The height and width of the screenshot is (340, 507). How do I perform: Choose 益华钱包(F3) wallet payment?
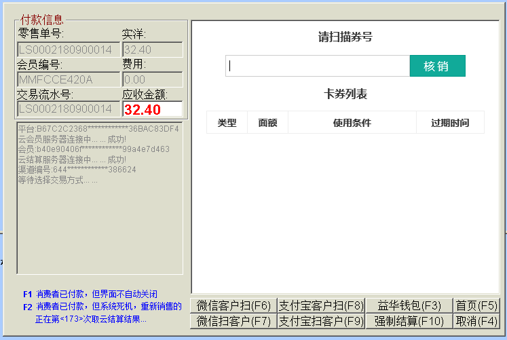[409, 305]
